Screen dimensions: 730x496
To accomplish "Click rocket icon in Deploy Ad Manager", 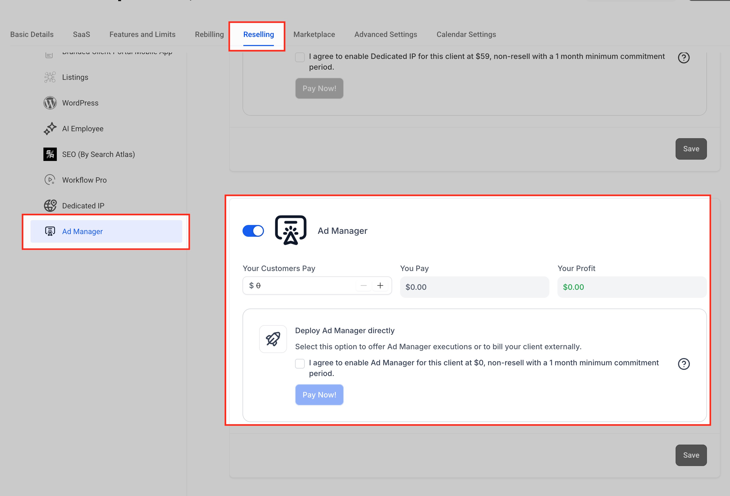I will click(273, 339).
